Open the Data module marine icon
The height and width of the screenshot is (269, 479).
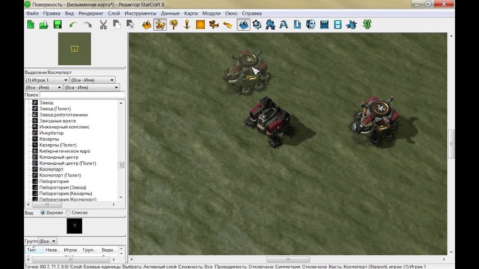(x=271, y=25)
